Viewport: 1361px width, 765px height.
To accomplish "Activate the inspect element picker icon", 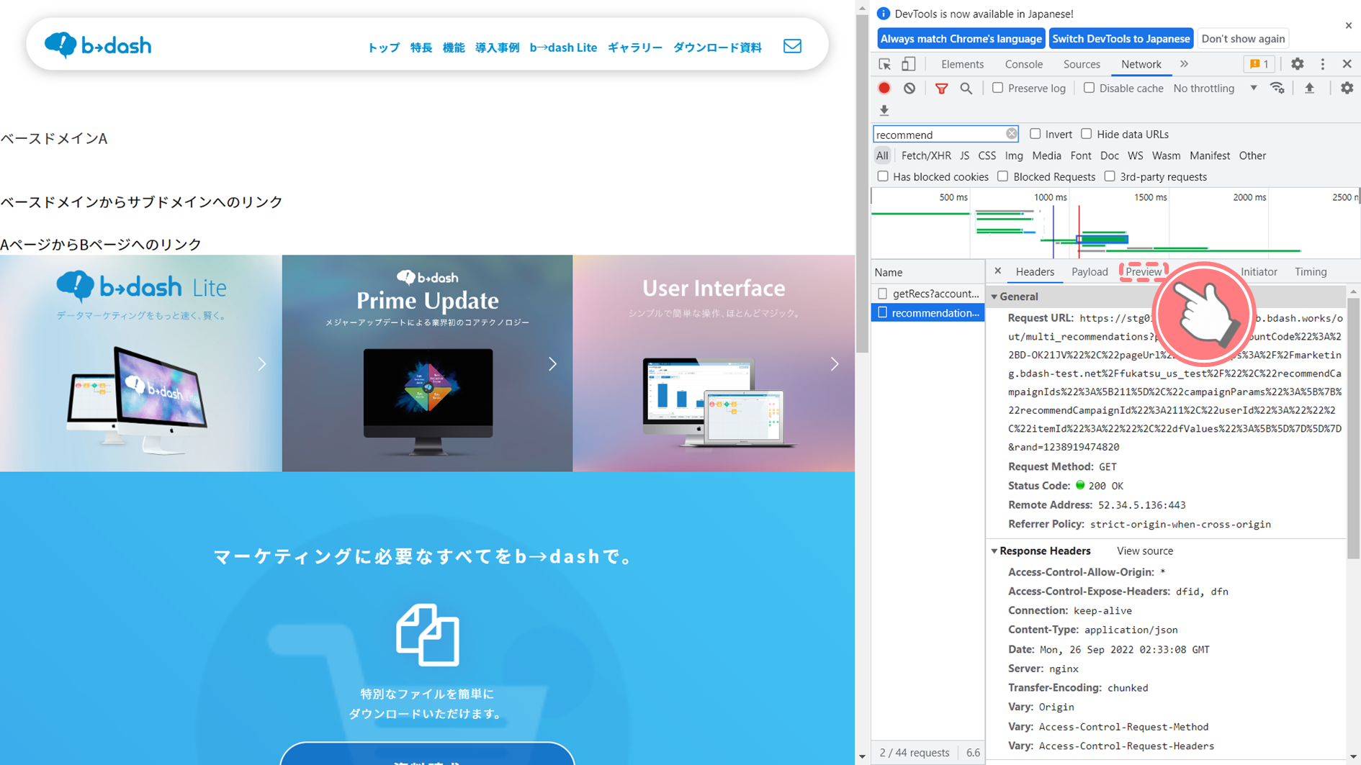I will 885,64.
